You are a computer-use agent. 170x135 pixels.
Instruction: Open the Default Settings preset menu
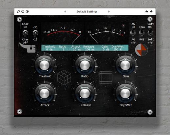[x=87, y=11]
